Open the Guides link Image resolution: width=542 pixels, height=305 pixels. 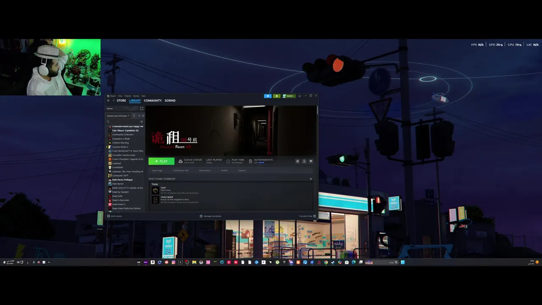tap(224, 170)
